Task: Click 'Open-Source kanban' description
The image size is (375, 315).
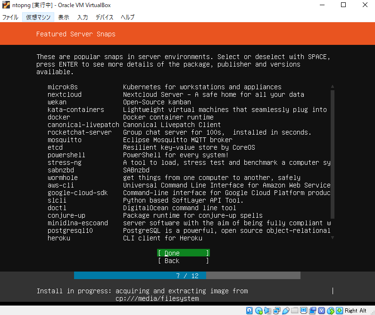Action: (157, 102)
